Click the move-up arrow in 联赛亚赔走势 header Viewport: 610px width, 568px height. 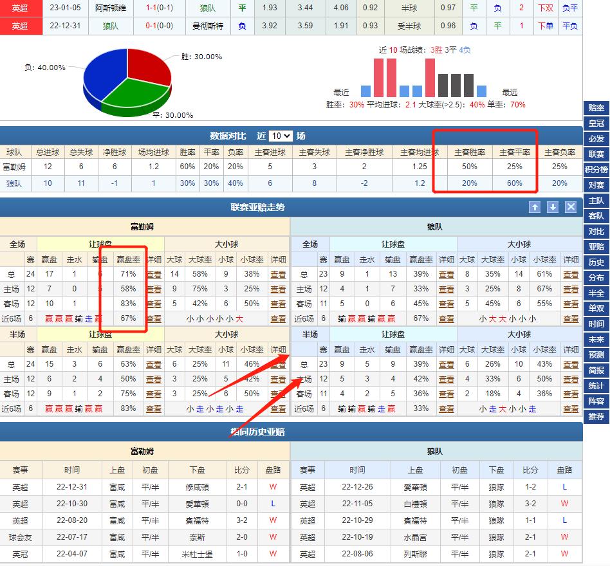point(535,207)
